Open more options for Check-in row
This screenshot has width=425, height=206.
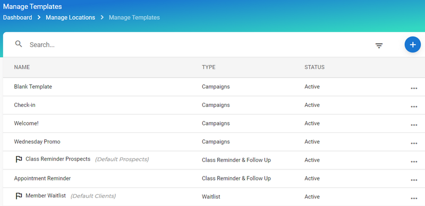[414, 106]
